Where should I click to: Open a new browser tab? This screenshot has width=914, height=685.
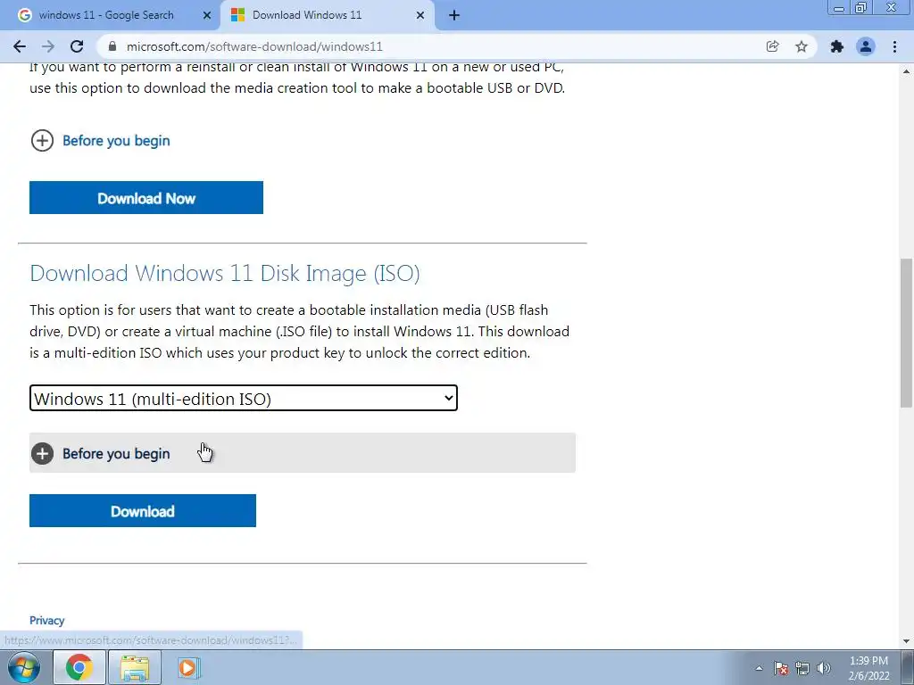454,16
